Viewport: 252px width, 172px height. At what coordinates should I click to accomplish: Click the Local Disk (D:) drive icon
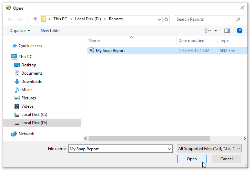pos(17,123)
